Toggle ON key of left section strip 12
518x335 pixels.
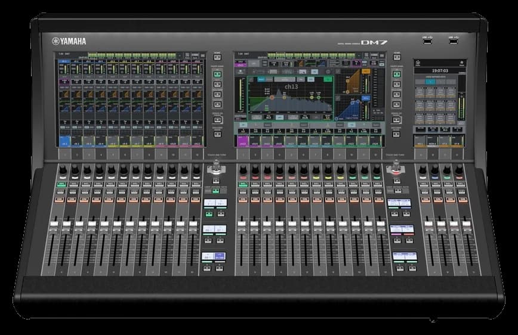coord(195,200)
